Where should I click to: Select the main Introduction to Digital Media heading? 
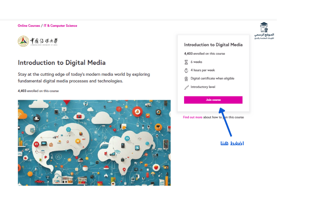tap(62, 63)
